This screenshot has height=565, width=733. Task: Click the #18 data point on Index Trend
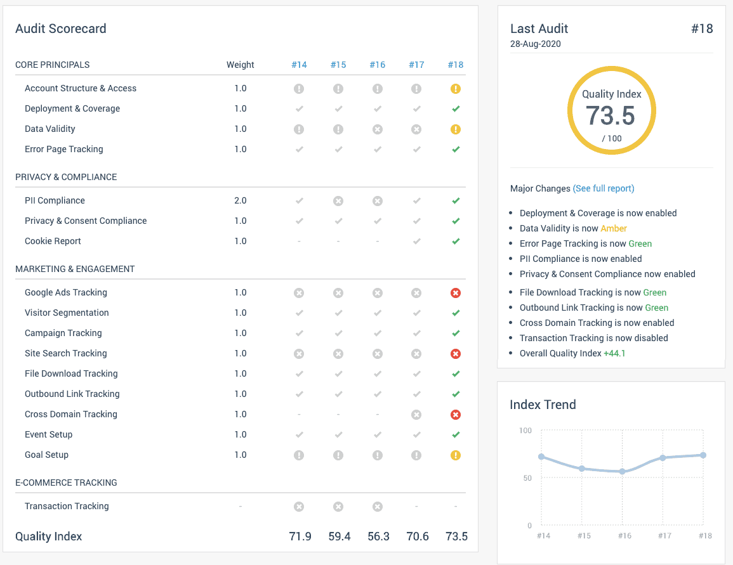click(x=704, y=455)
